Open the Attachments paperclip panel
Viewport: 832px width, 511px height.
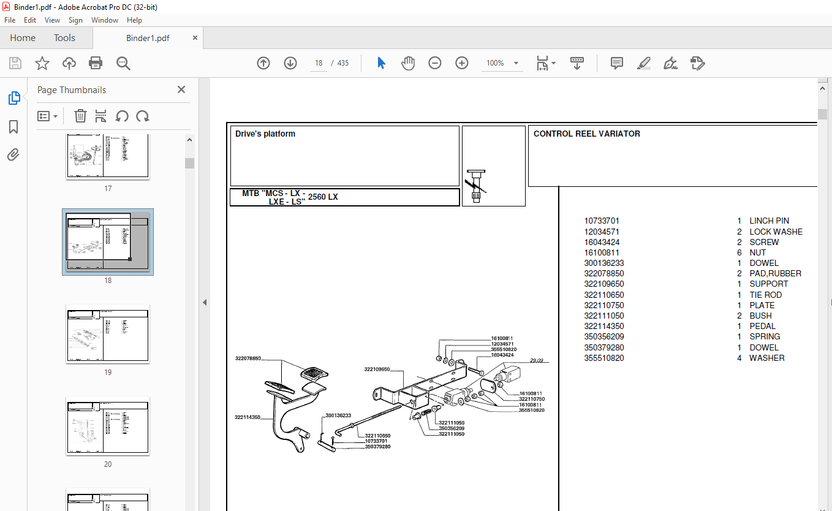click(13, 154)
